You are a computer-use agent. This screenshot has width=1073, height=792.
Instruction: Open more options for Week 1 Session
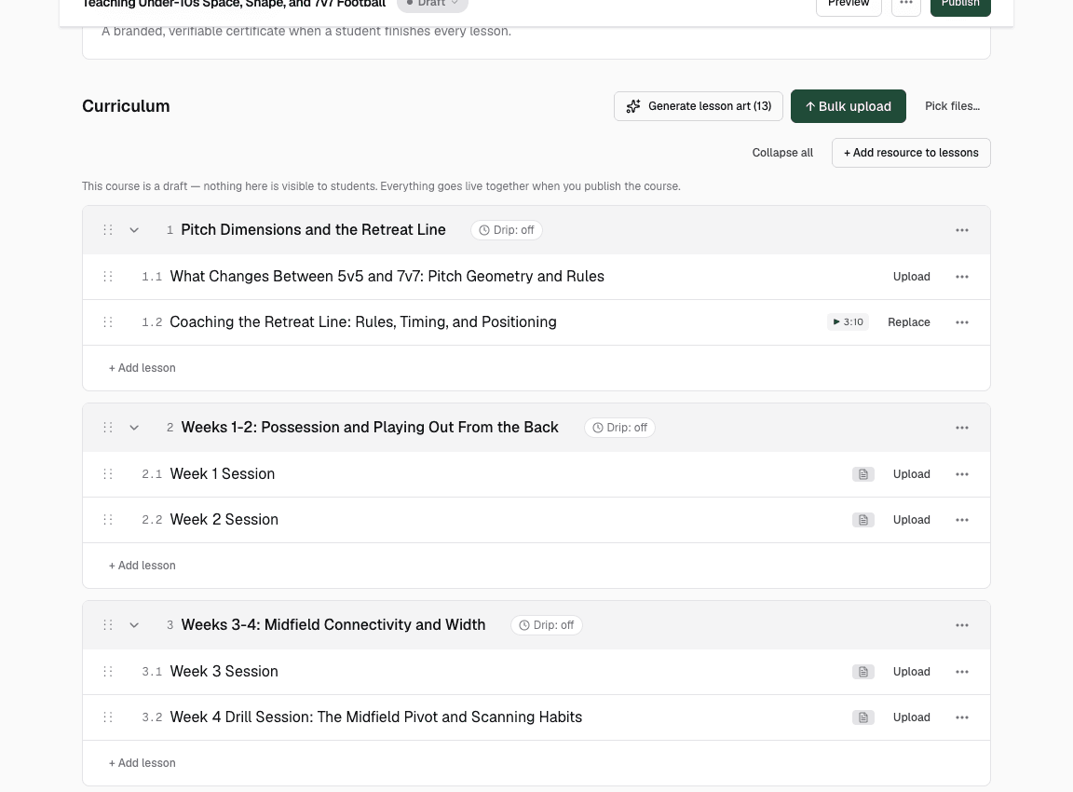click(961, 474)
